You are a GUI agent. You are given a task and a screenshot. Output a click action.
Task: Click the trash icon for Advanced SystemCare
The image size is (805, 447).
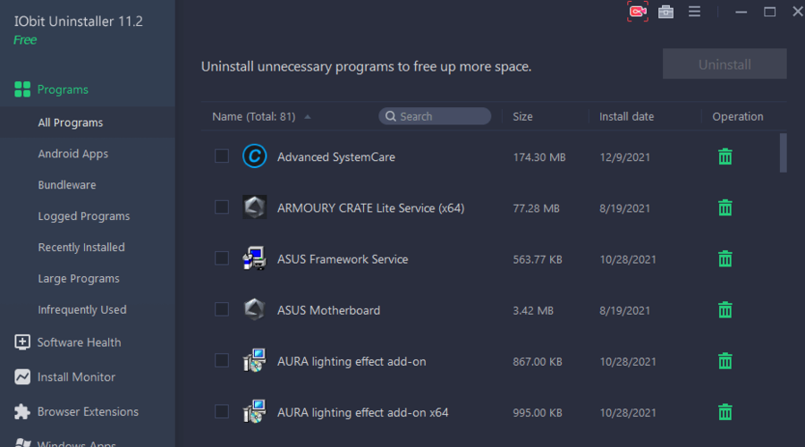[725, 156]
